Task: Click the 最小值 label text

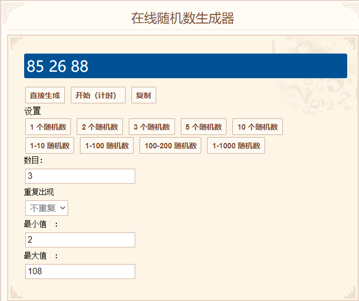Action: pos(35,224)
